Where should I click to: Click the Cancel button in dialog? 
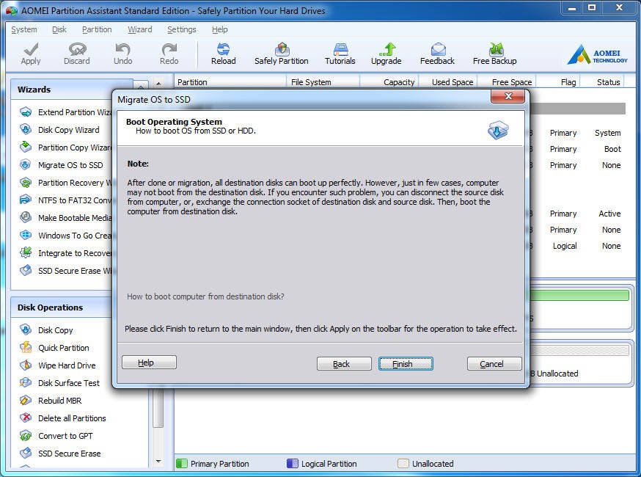click(494, 364)
